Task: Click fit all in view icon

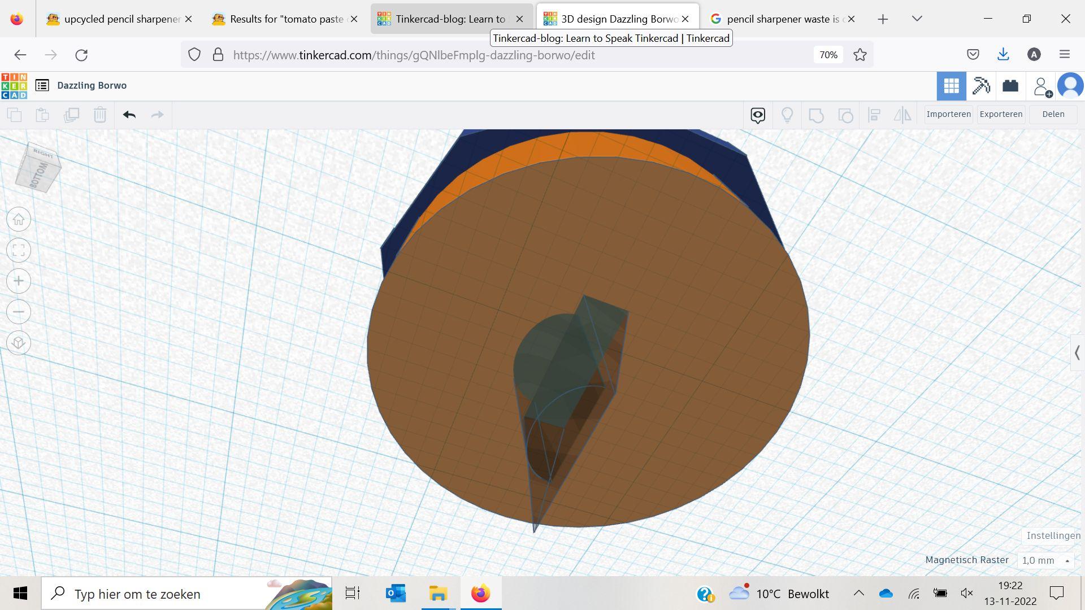Action: (x=19, y=250)
